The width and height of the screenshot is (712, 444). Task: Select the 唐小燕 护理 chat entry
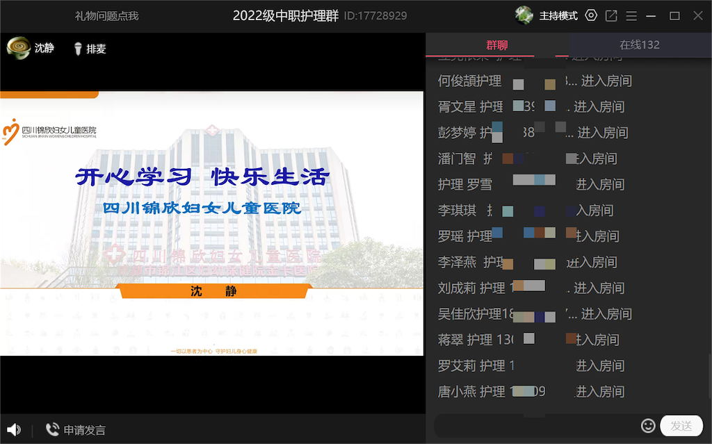531,392
